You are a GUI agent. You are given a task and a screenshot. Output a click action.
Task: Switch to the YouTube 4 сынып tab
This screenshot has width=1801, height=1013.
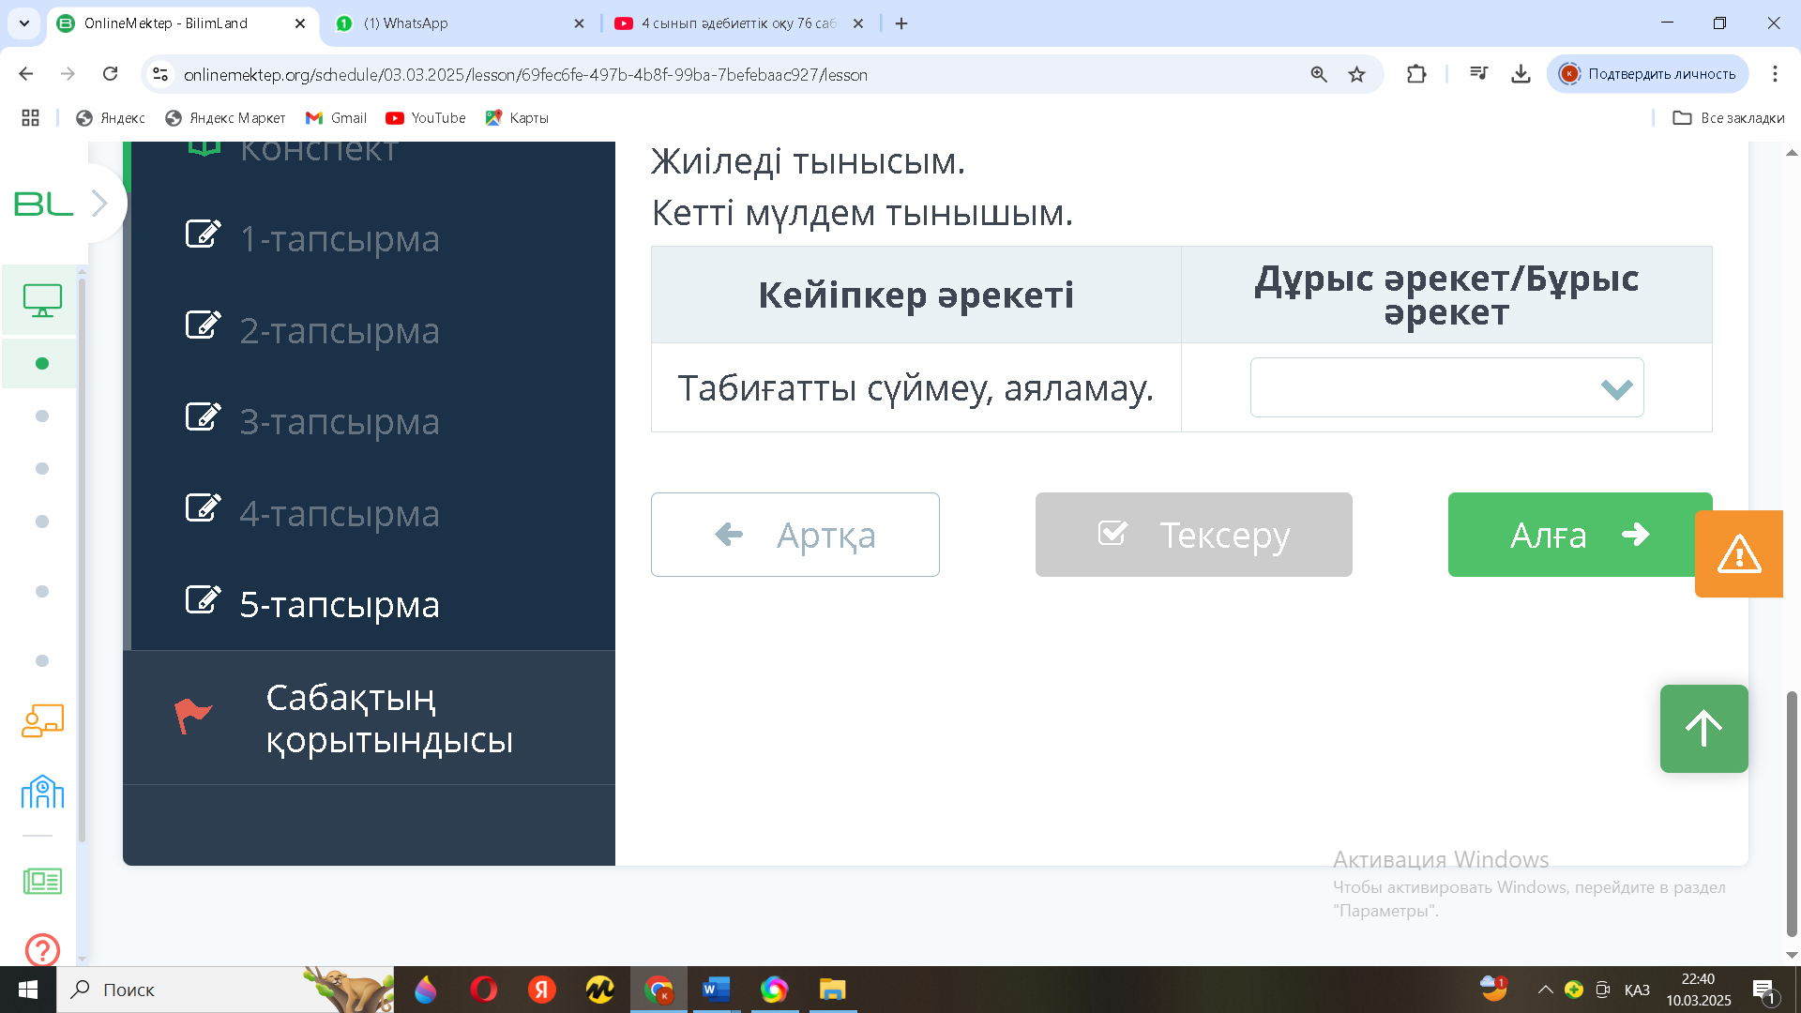point(736,23)
